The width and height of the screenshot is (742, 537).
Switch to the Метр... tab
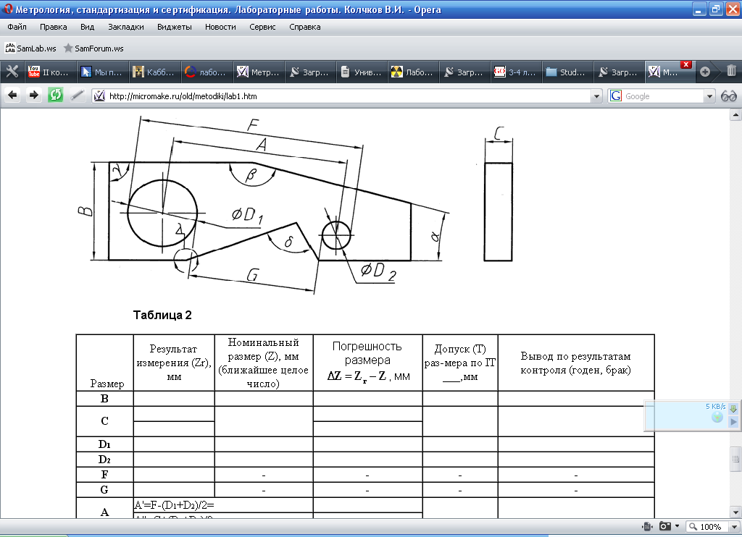pos(258,72)
